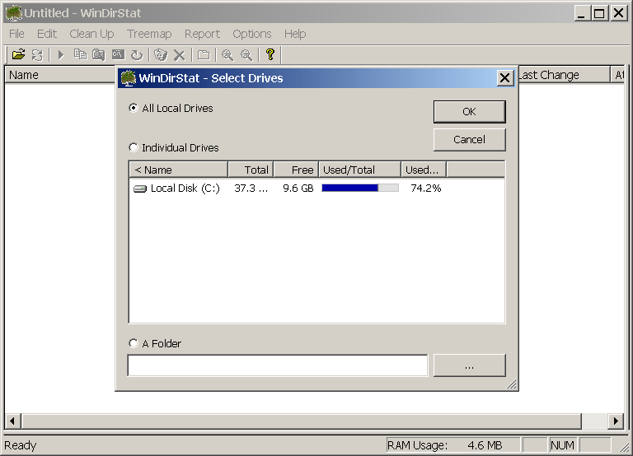Sort drives by the Free column header
This screenshot has width=633, height=456.
pos(297,170)
